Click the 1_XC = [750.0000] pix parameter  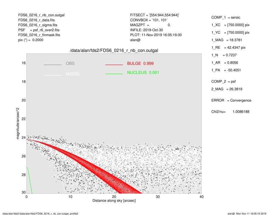pos(230,25)
